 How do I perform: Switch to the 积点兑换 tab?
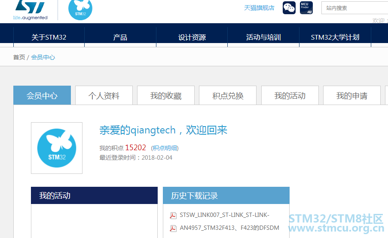[x=228, y=96]
